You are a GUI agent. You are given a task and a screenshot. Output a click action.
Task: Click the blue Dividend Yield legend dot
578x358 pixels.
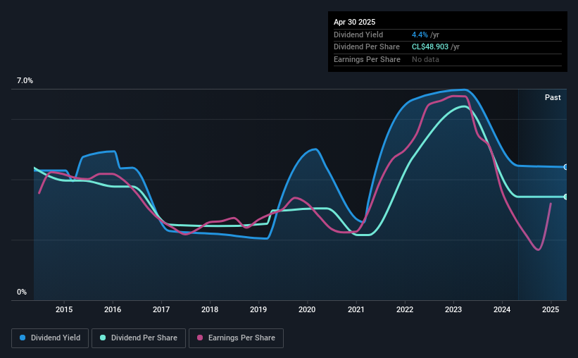tap(23, 338)
